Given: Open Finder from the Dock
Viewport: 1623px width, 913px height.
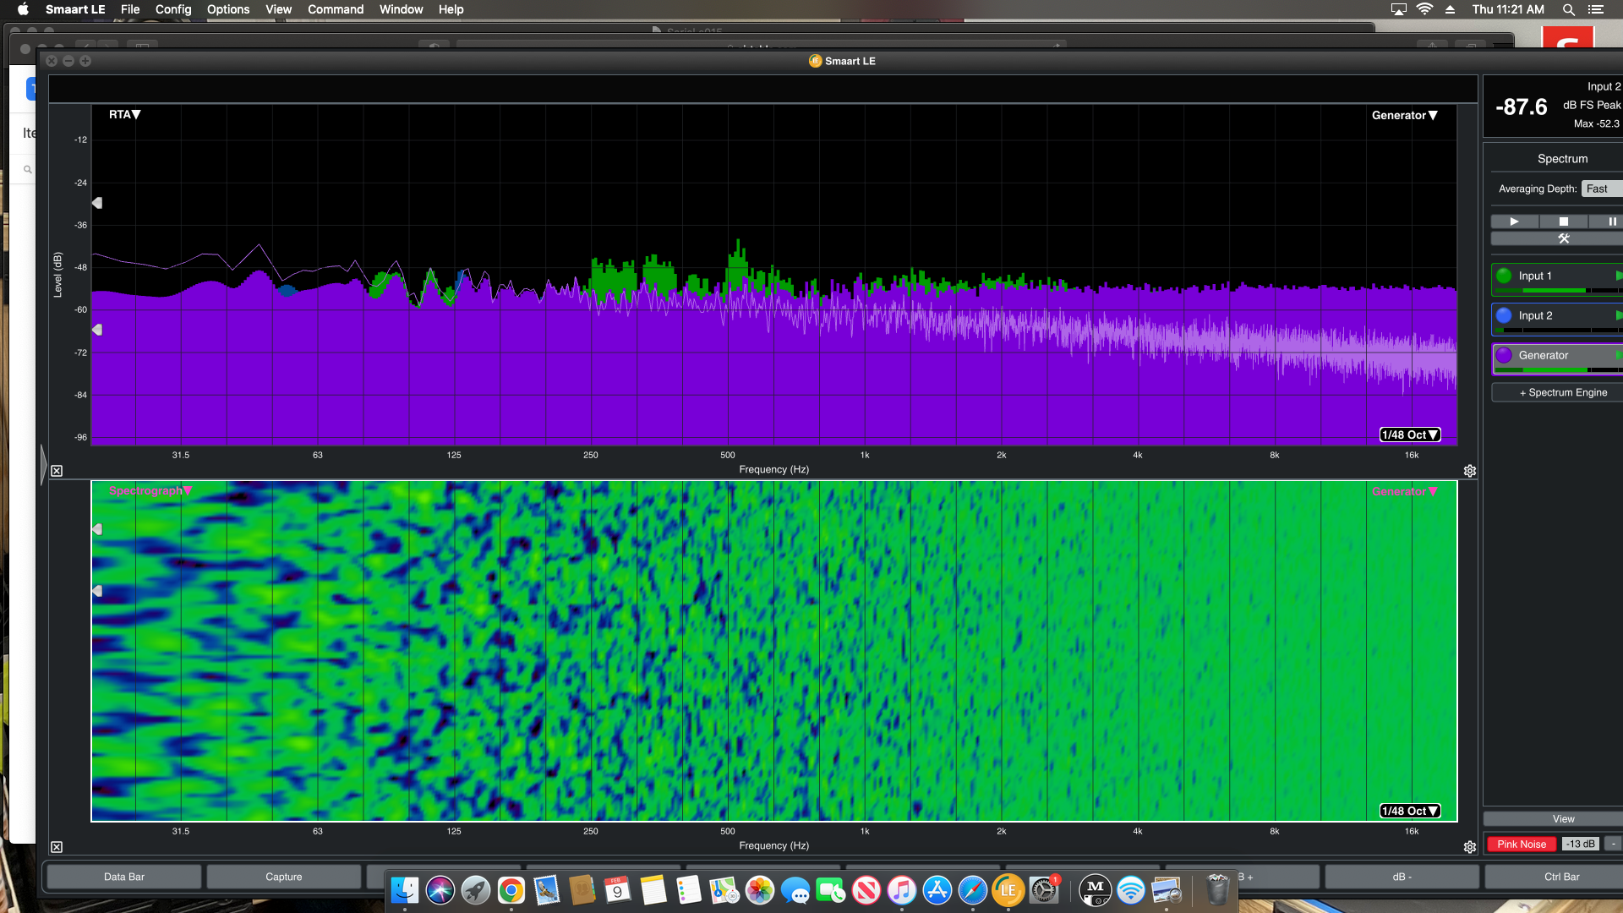Looking at the screenshot, I should tap(405, 890).
